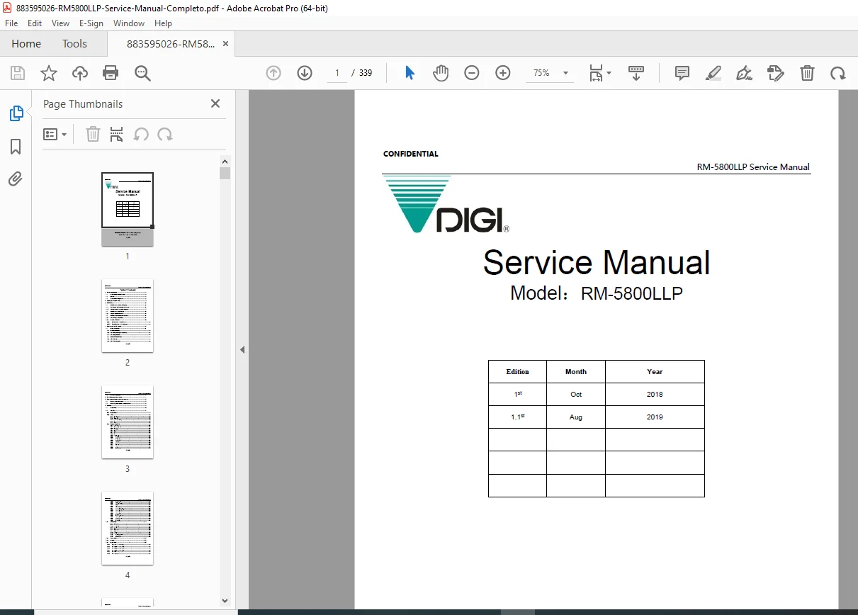The height and width of the screenshot is (615, 858).
Task: Choose the Hand pan tool
Action: pyautogui.click(x=441, y=73)
